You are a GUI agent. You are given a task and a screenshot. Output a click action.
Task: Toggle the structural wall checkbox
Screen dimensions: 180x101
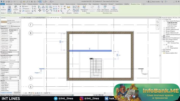(10, 57)
